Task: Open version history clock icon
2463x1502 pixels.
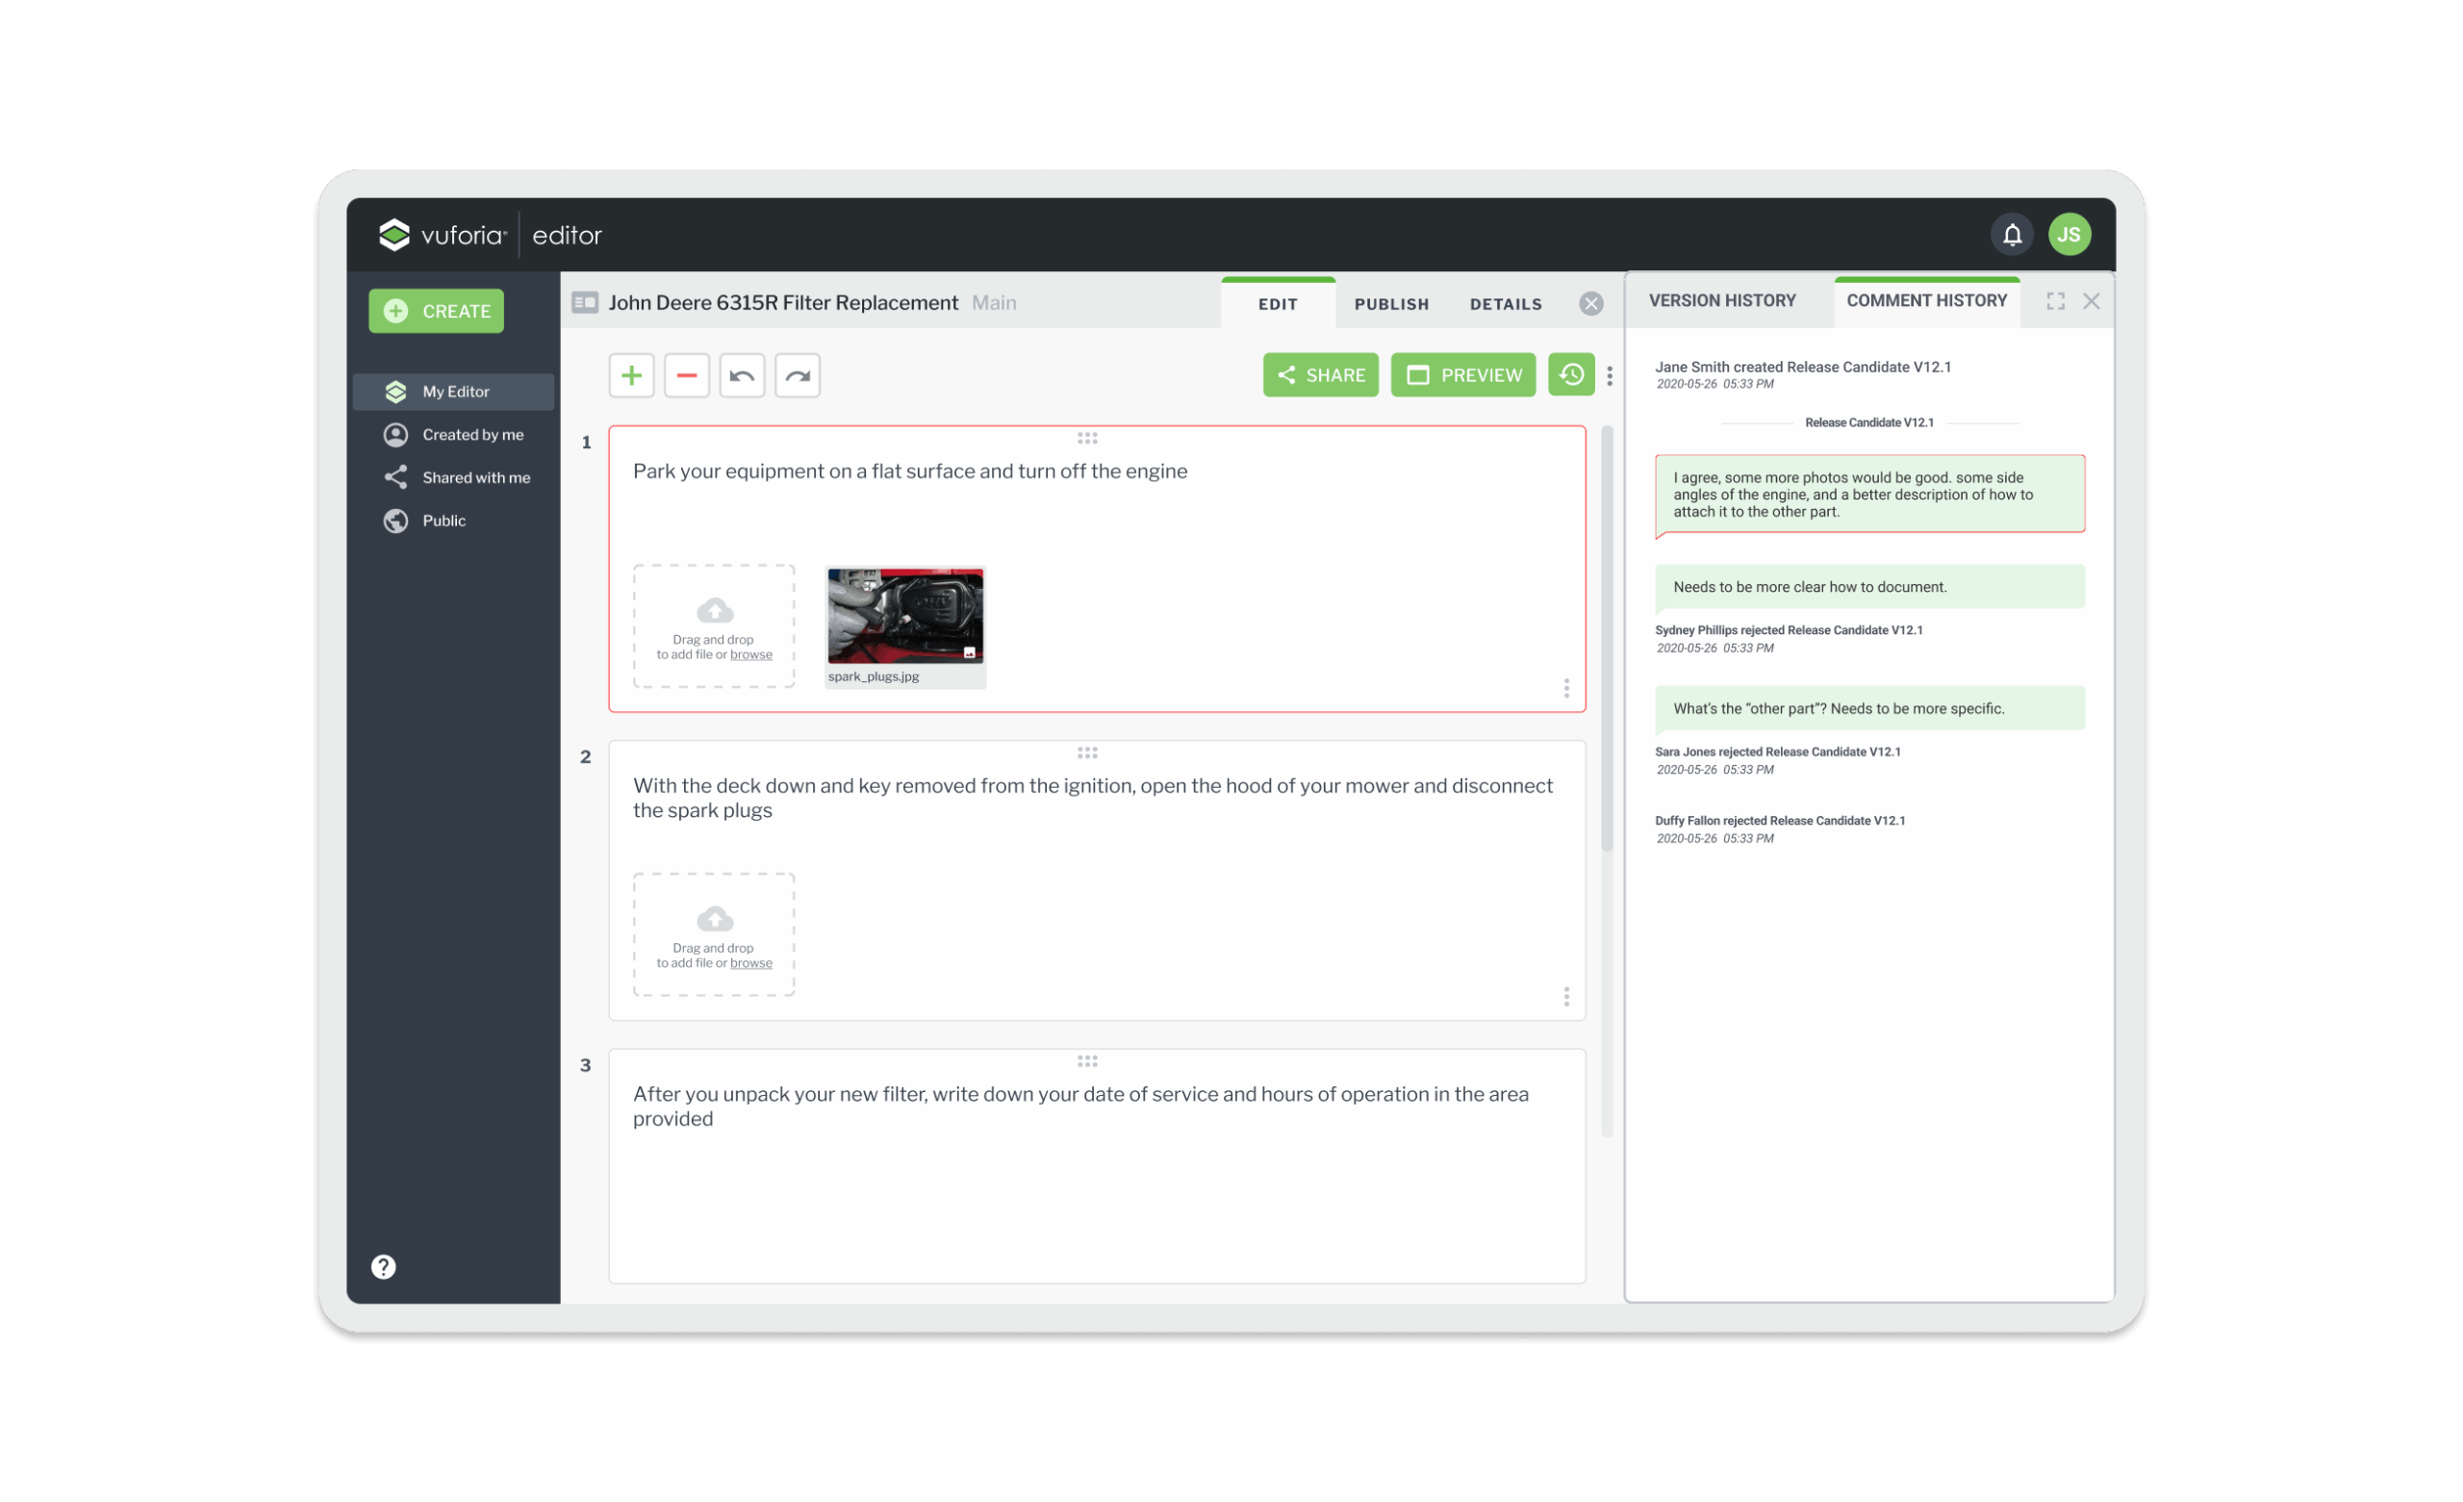Action: click(x=1570, y=375)
